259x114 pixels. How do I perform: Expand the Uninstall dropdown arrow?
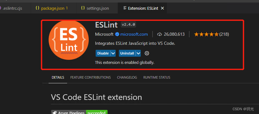[138, 53]
